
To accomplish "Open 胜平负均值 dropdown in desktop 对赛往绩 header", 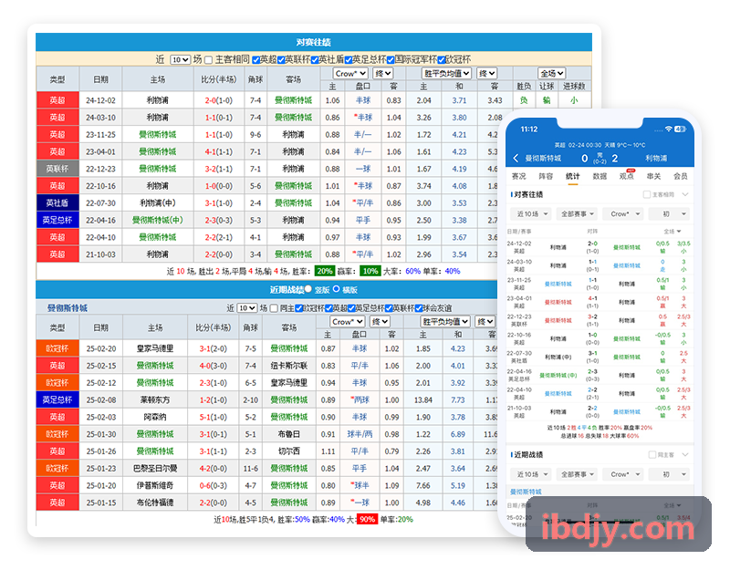I will (446, 74).
